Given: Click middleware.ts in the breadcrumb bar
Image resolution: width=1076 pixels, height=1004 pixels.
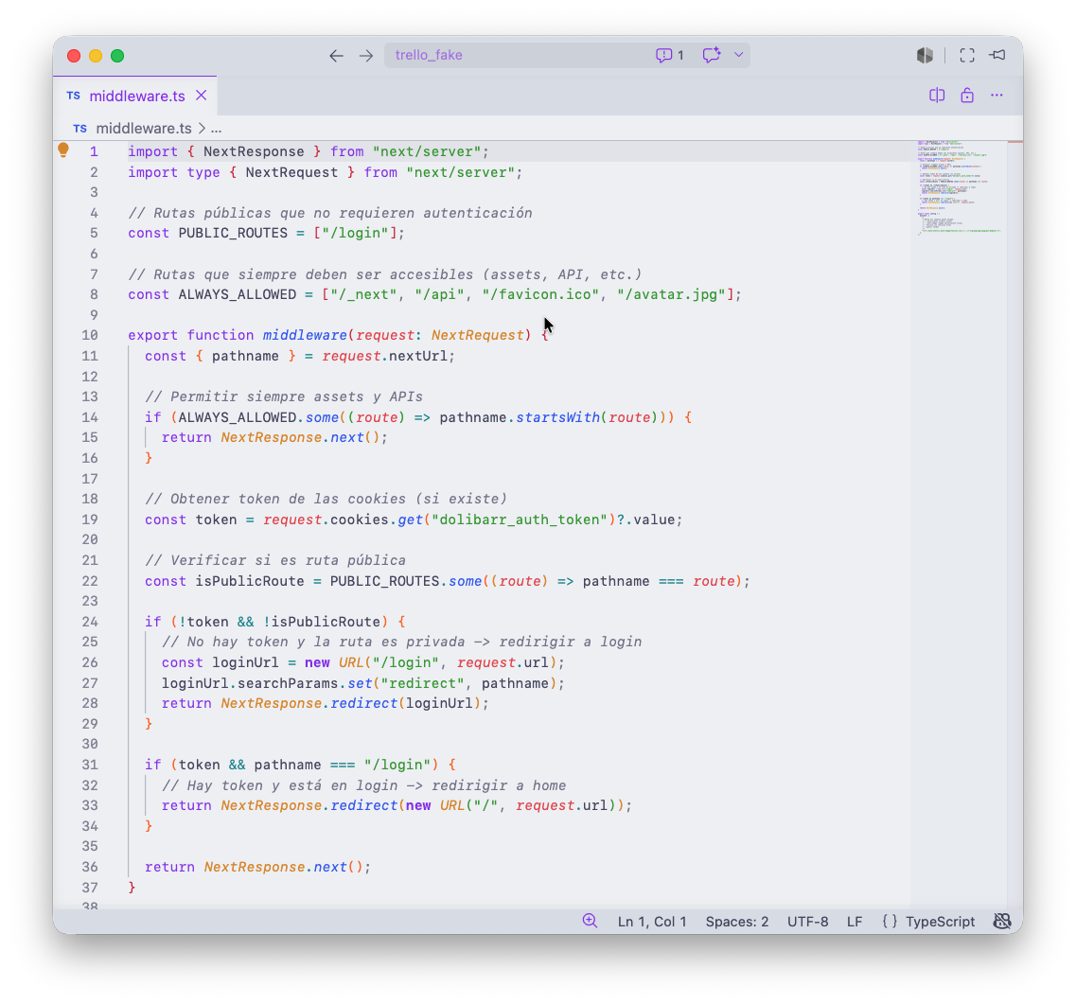Looking at the screenshot, I should 144,129.
